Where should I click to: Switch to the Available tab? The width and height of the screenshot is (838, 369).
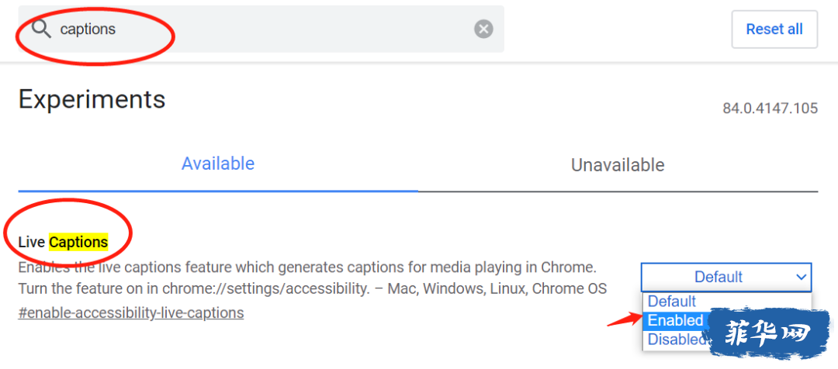(218, 164)
